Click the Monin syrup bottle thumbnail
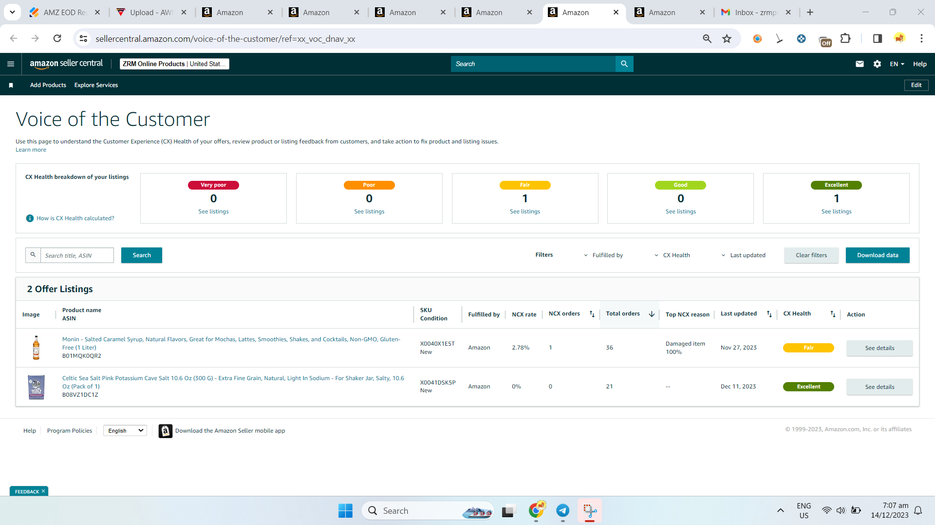The height and width of the screenshot is (525, 935). [36, 348]
